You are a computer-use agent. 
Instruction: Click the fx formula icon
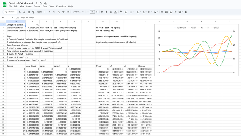point(17,18)
